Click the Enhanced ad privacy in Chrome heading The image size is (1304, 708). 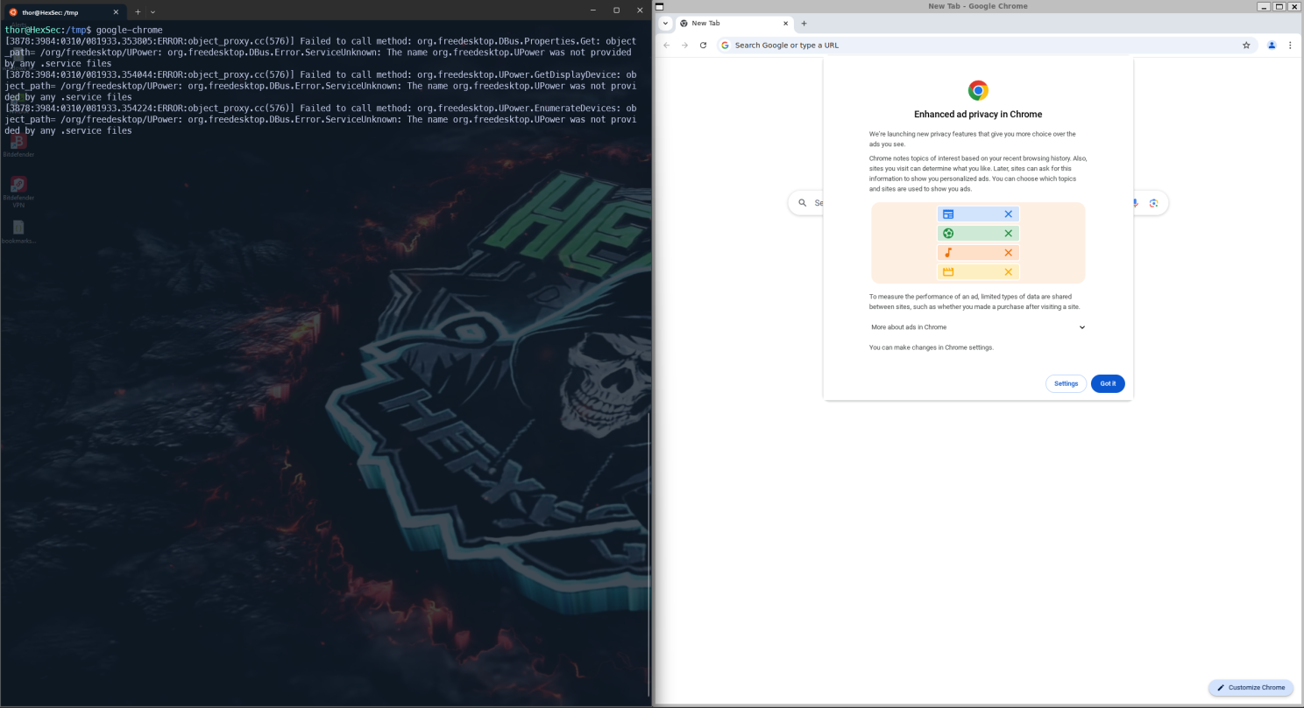click(x=978, y=115)
